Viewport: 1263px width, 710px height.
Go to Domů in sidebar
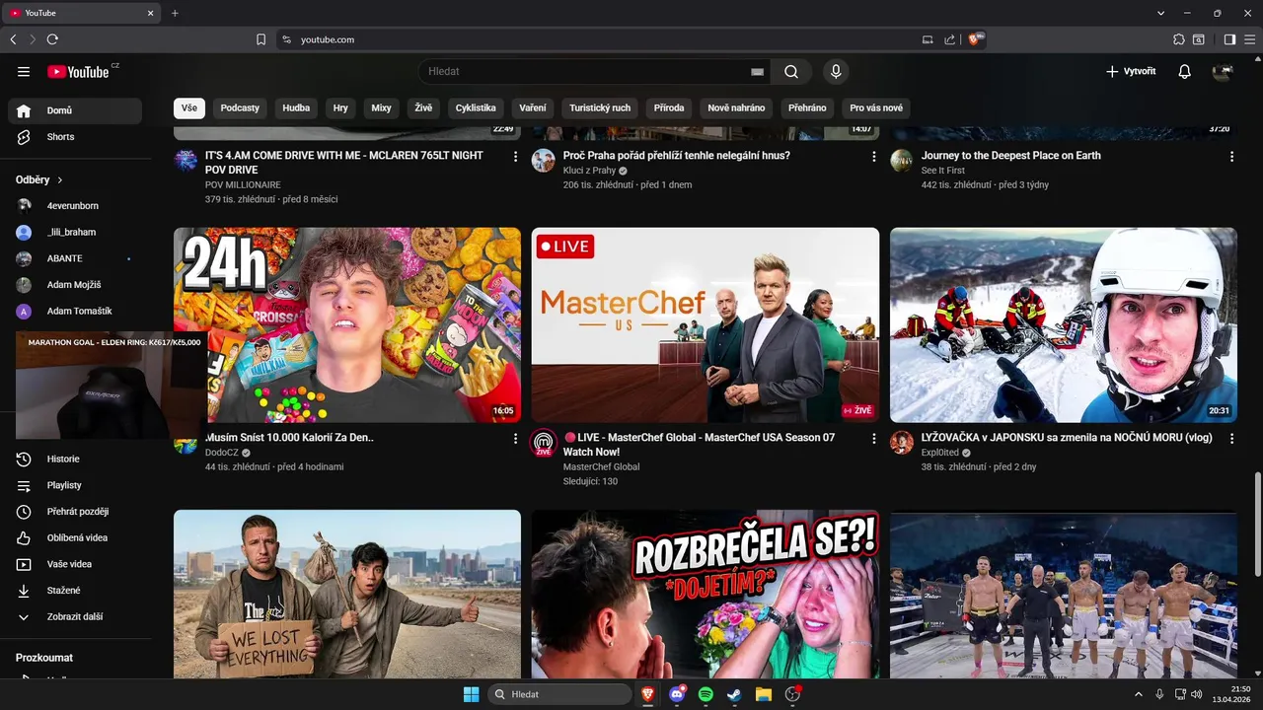coord(75,110)
